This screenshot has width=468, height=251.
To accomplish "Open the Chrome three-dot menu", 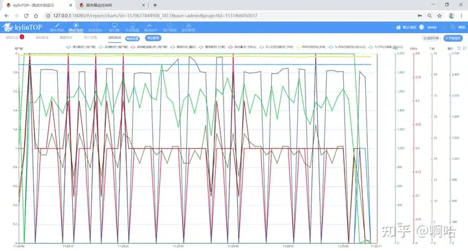I will [x=461, y=16].
